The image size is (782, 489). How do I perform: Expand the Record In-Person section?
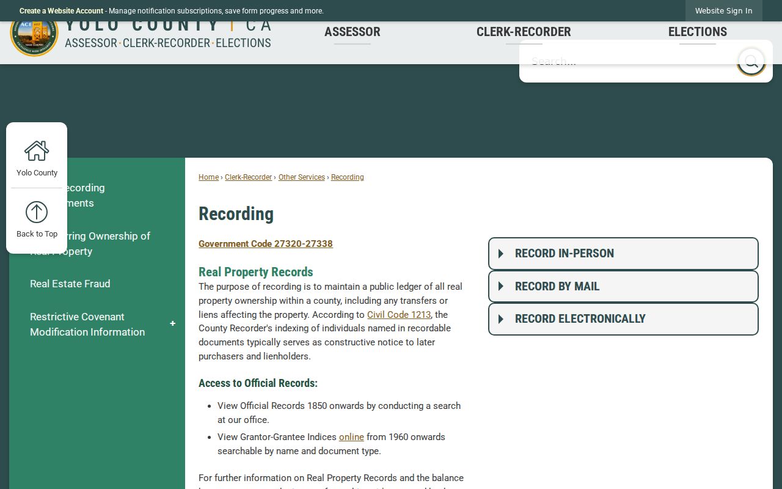[x=623, y=254]
